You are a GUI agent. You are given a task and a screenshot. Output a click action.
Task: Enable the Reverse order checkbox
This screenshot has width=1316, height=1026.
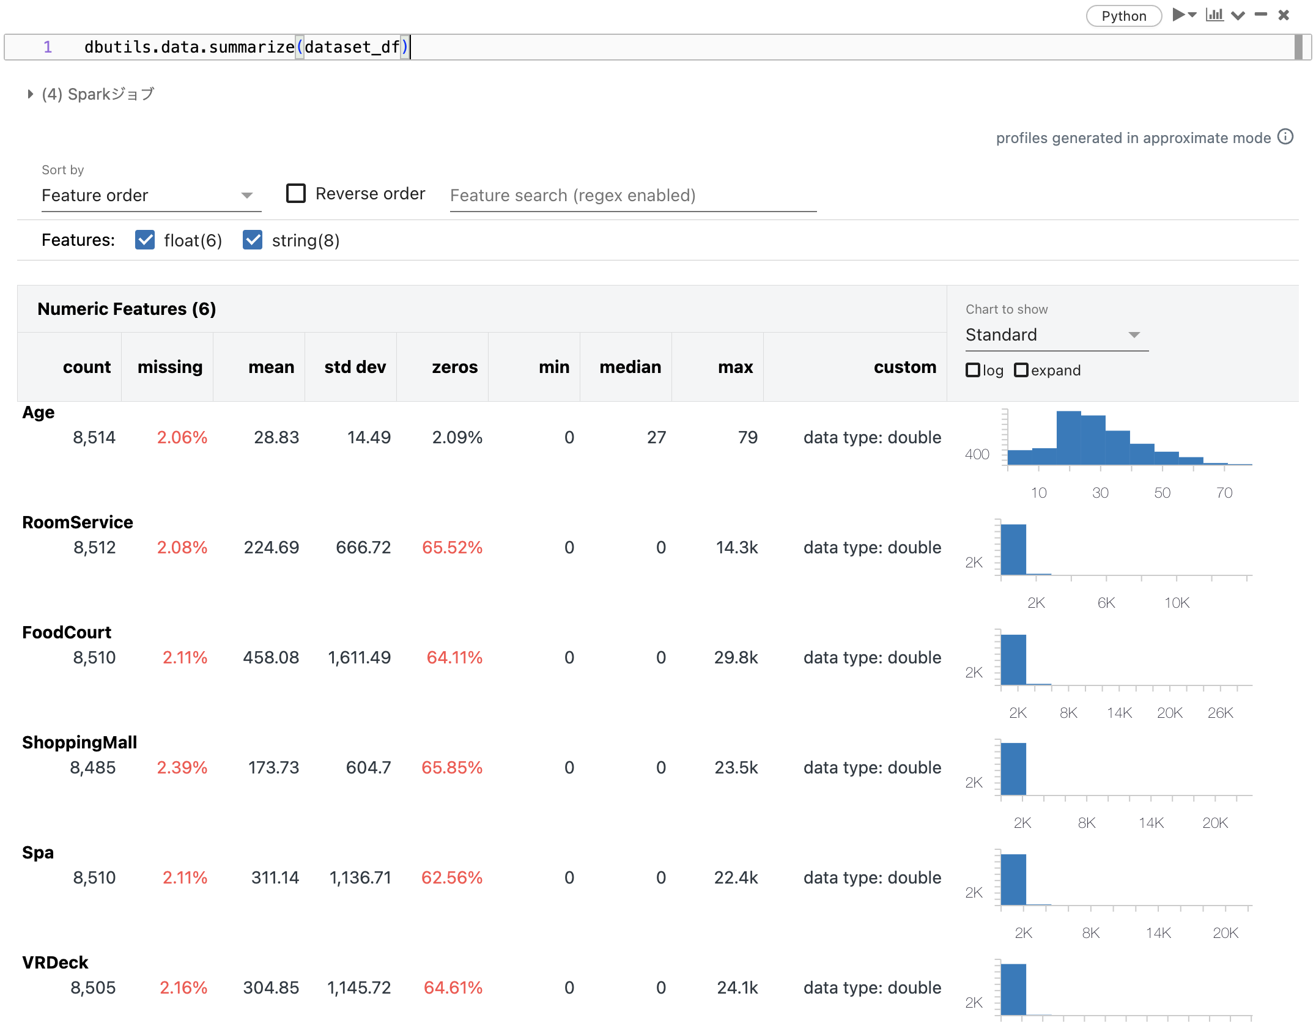coord(296,193)
